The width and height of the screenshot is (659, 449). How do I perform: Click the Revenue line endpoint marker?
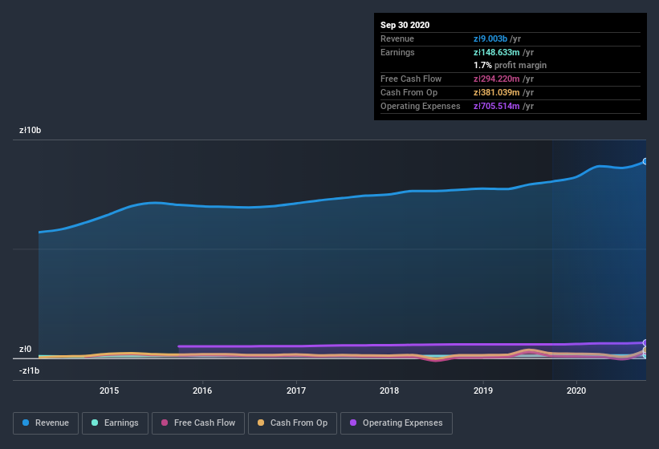(x=645, y=161)
